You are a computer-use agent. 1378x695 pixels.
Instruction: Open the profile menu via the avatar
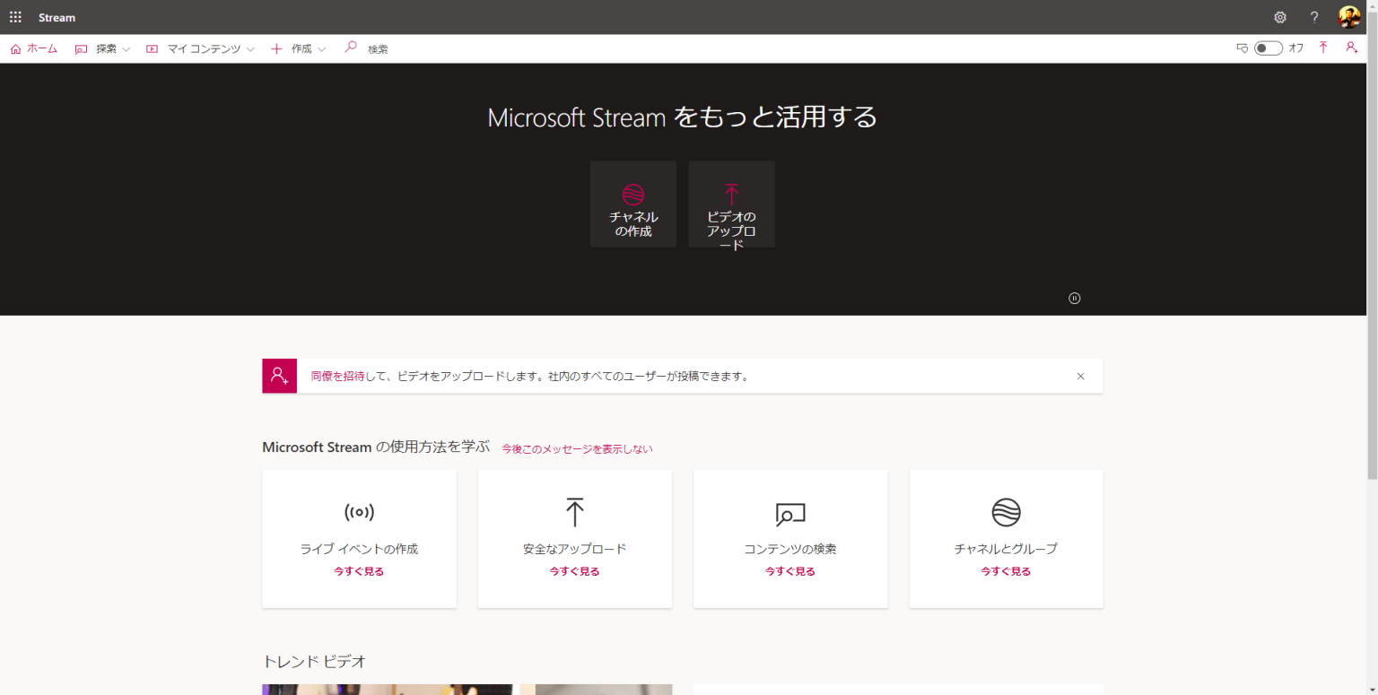click(x=1349, y=17)
